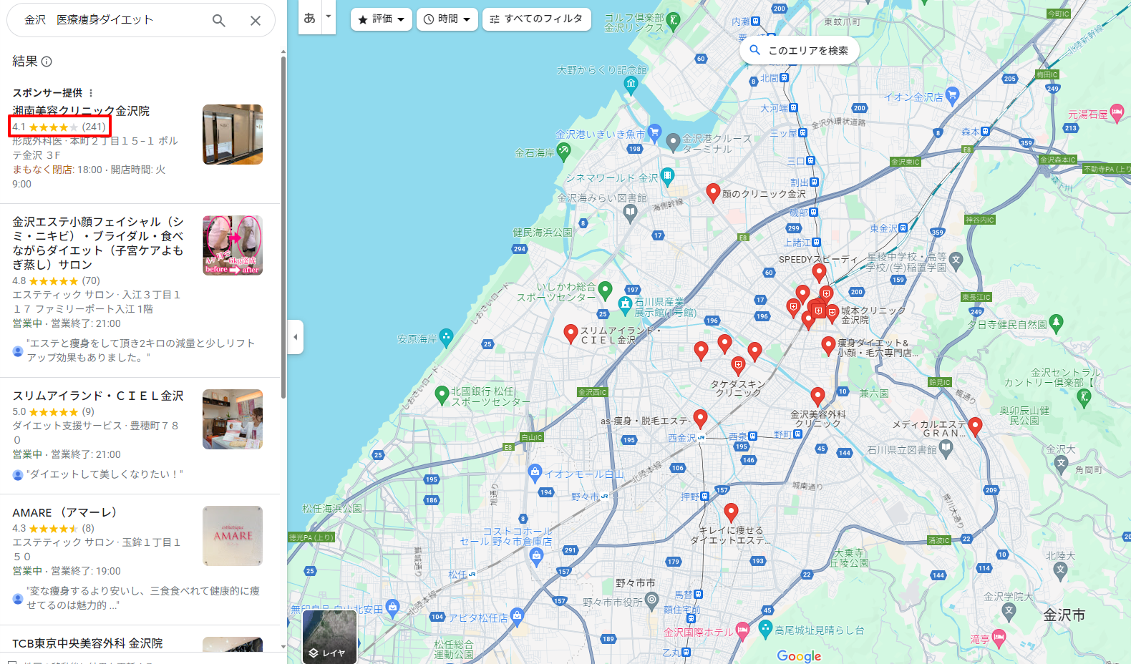The height and width of the screenshot is (664, 1131).
Task: Click the 高尾城址見晴らし台 viewpoint icon
Action: [x=765, y=629]
